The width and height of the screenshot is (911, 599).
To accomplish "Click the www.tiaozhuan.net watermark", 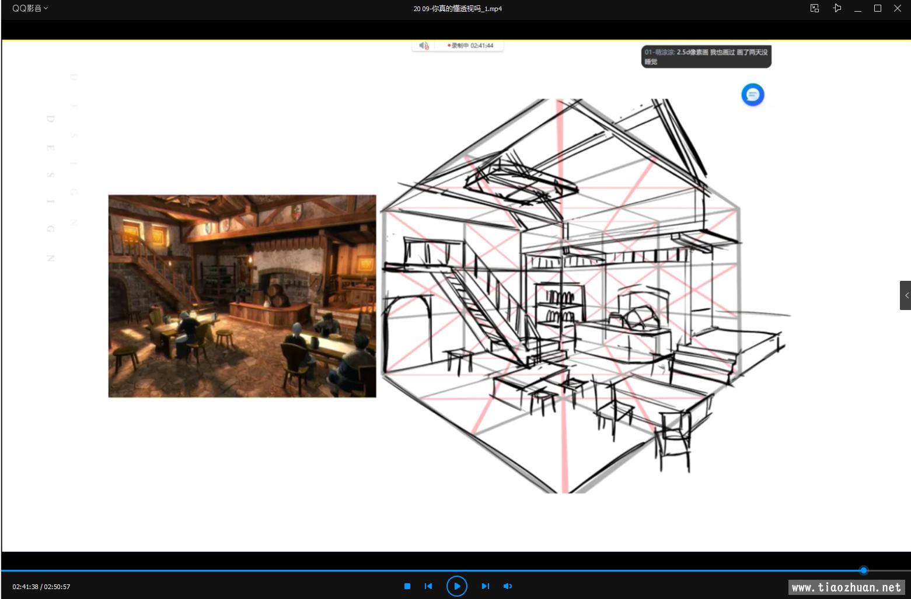I will click(846, 587).
